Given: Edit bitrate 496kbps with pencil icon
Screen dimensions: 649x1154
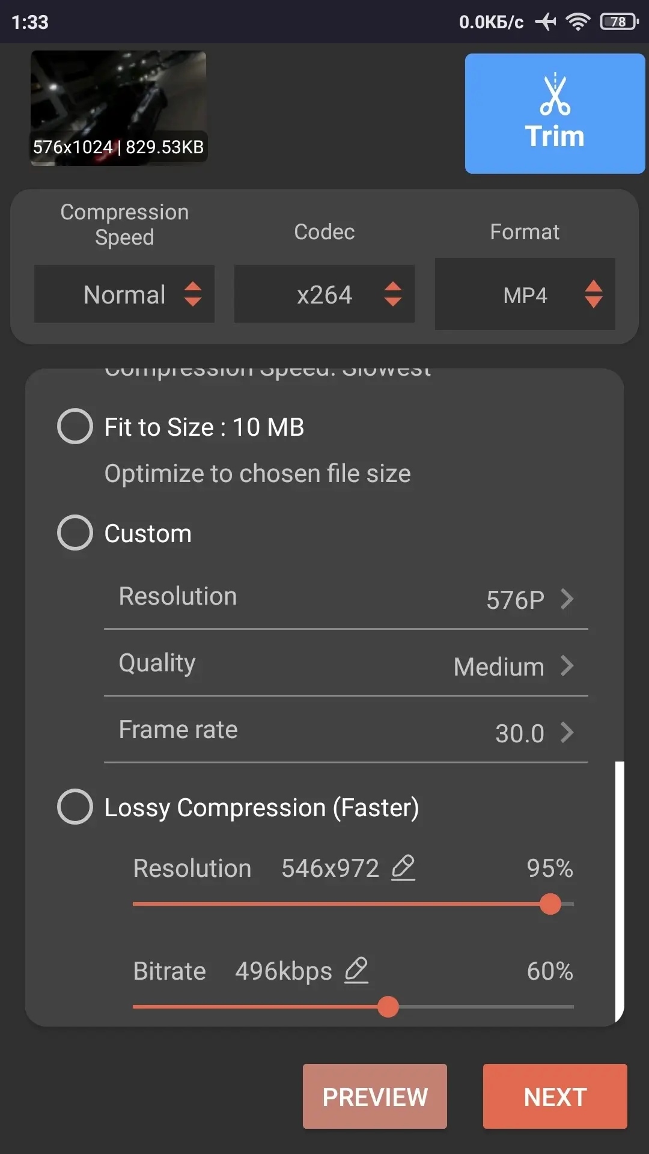Looking at the screenshot, I should (356, 971).
